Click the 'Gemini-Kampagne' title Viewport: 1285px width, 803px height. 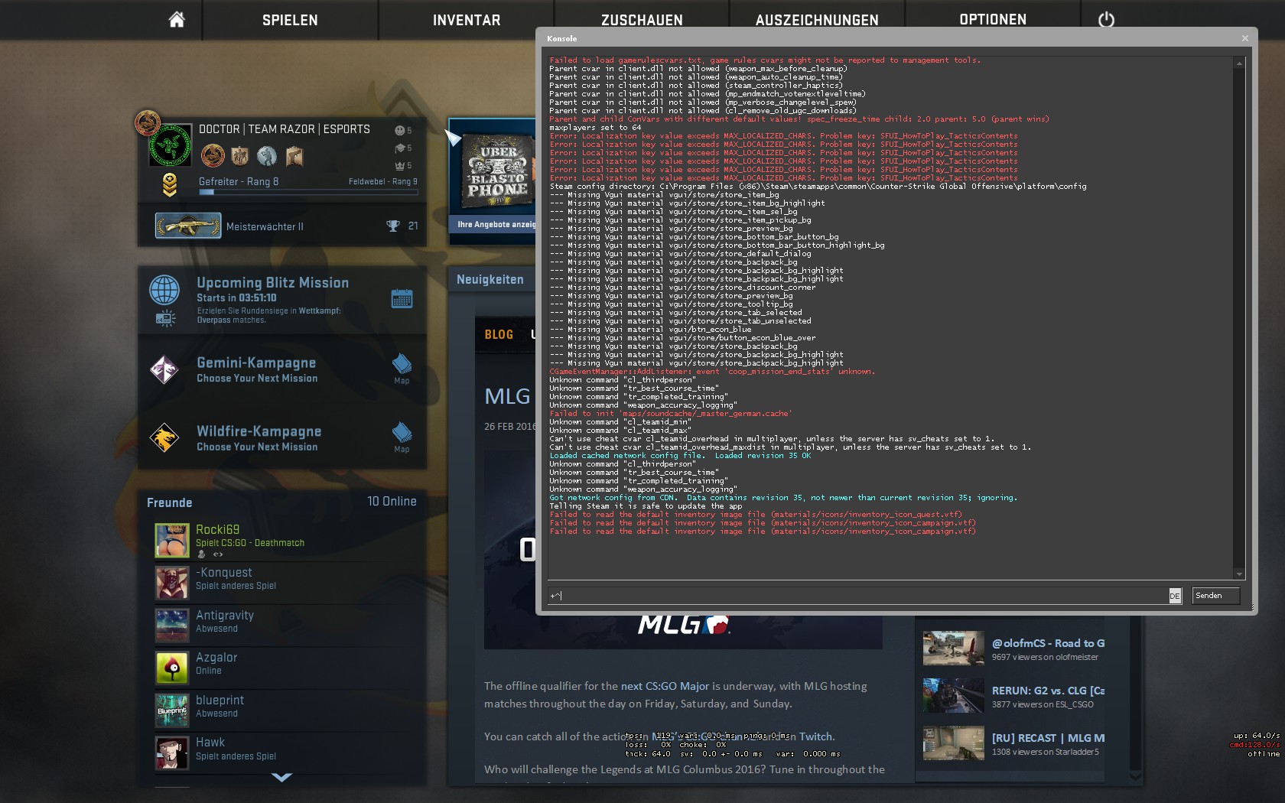[256, 362]
